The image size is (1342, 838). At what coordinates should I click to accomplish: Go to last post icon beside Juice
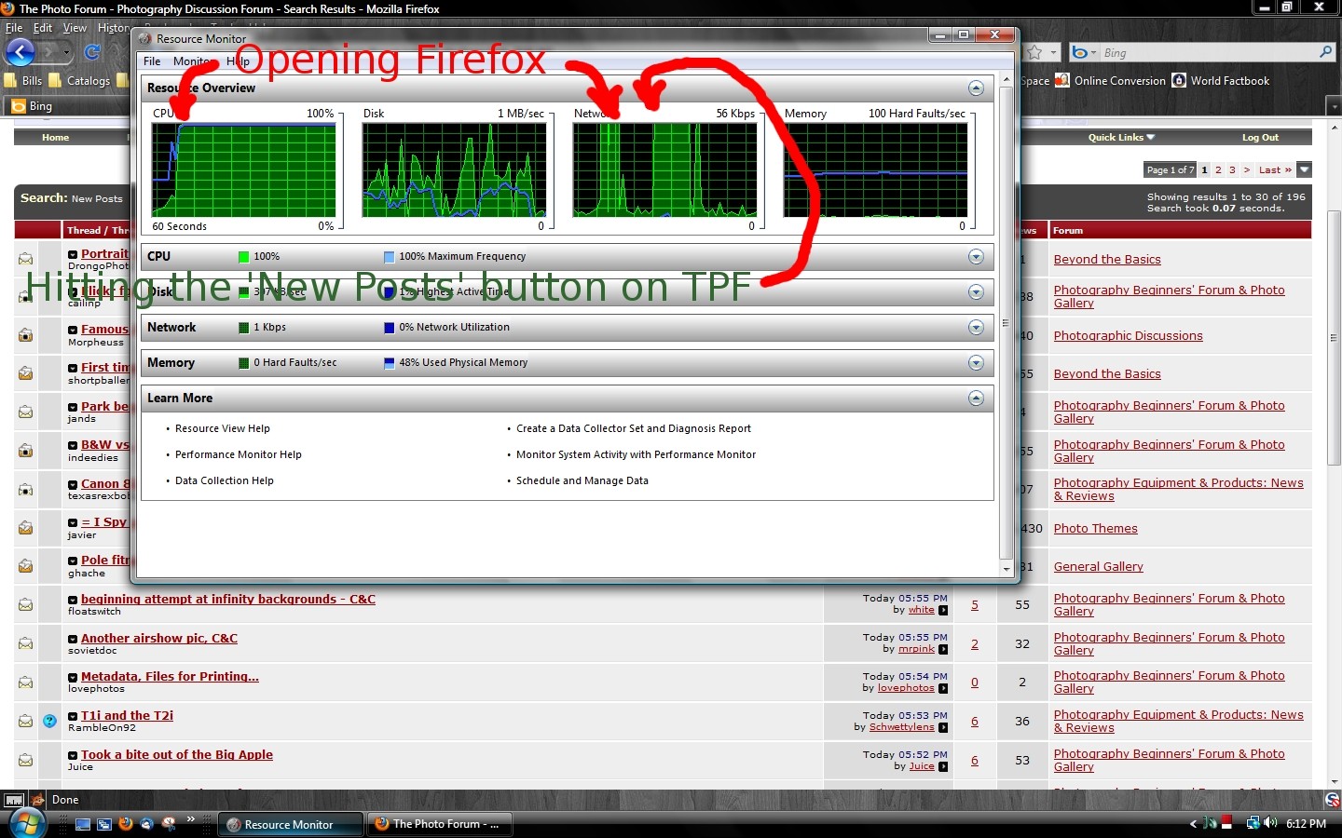tap(943, 767)
